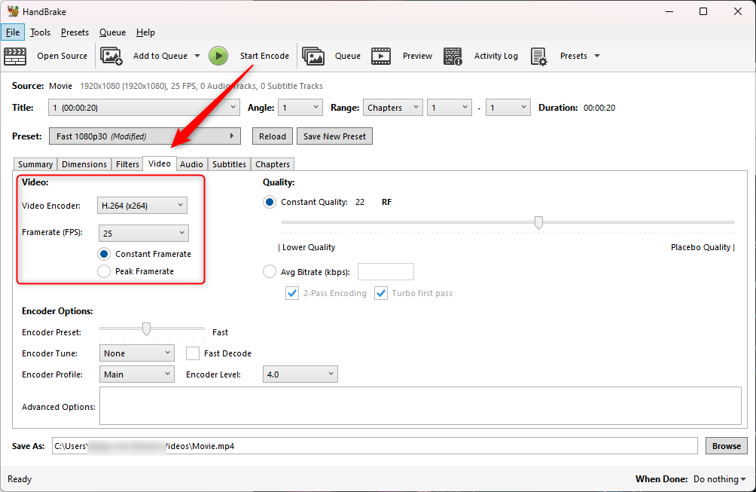
Task: Click the Preview film icon
Action: tap(381, 56)
